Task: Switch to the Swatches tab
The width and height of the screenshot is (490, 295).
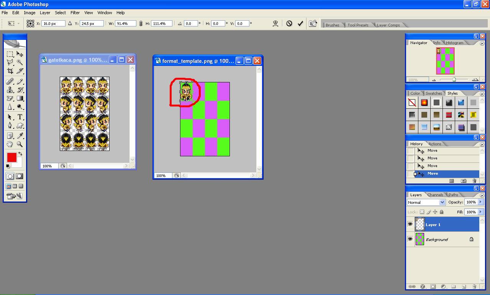Action: coord(434,93)
